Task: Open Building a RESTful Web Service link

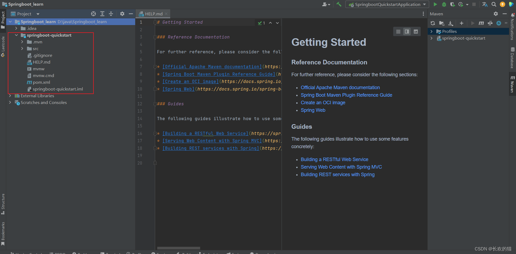Action: pyautogui.click(x=334, y=159)
